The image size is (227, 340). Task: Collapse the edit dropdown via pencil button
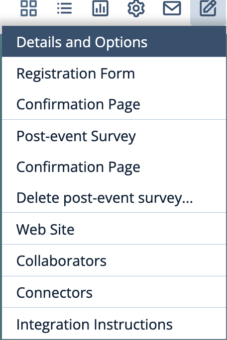pyautogui.click(x=208, y=8)
